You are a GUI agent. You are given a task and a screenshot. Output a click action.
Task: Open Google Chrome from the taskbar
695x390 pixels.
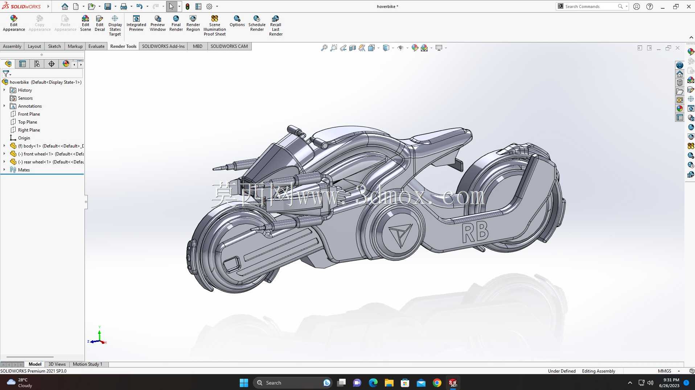[x=437, y=383]
